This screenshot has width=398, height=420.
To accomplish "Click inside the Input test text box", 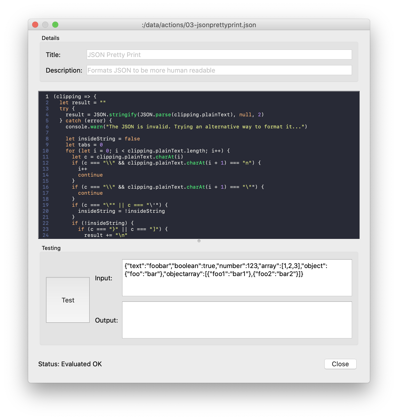I will pyautogui.click(x=237, y=278).
